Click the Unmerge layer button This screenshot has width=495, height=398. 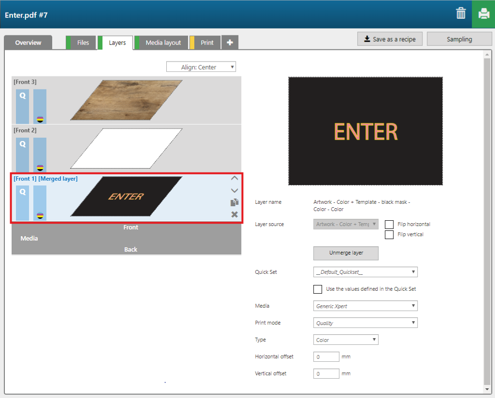346,253
